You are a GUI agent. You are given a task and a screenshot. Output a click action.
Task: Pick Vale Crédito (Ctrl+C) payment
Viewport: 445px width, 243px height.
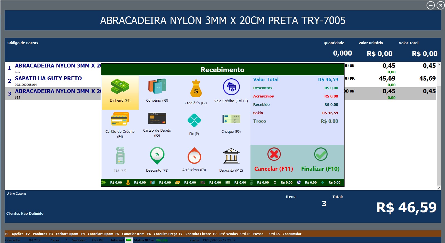231,91
